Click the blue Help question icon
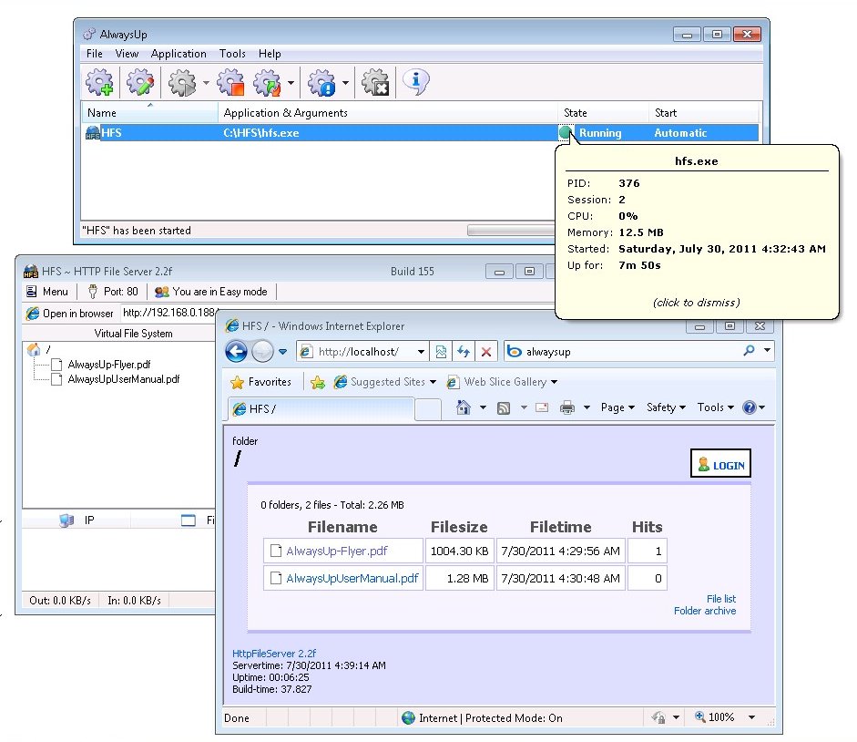857x742 pixels. click(750, 407)
